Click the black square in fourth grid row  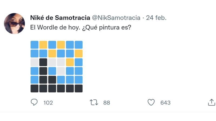(43, 71)
